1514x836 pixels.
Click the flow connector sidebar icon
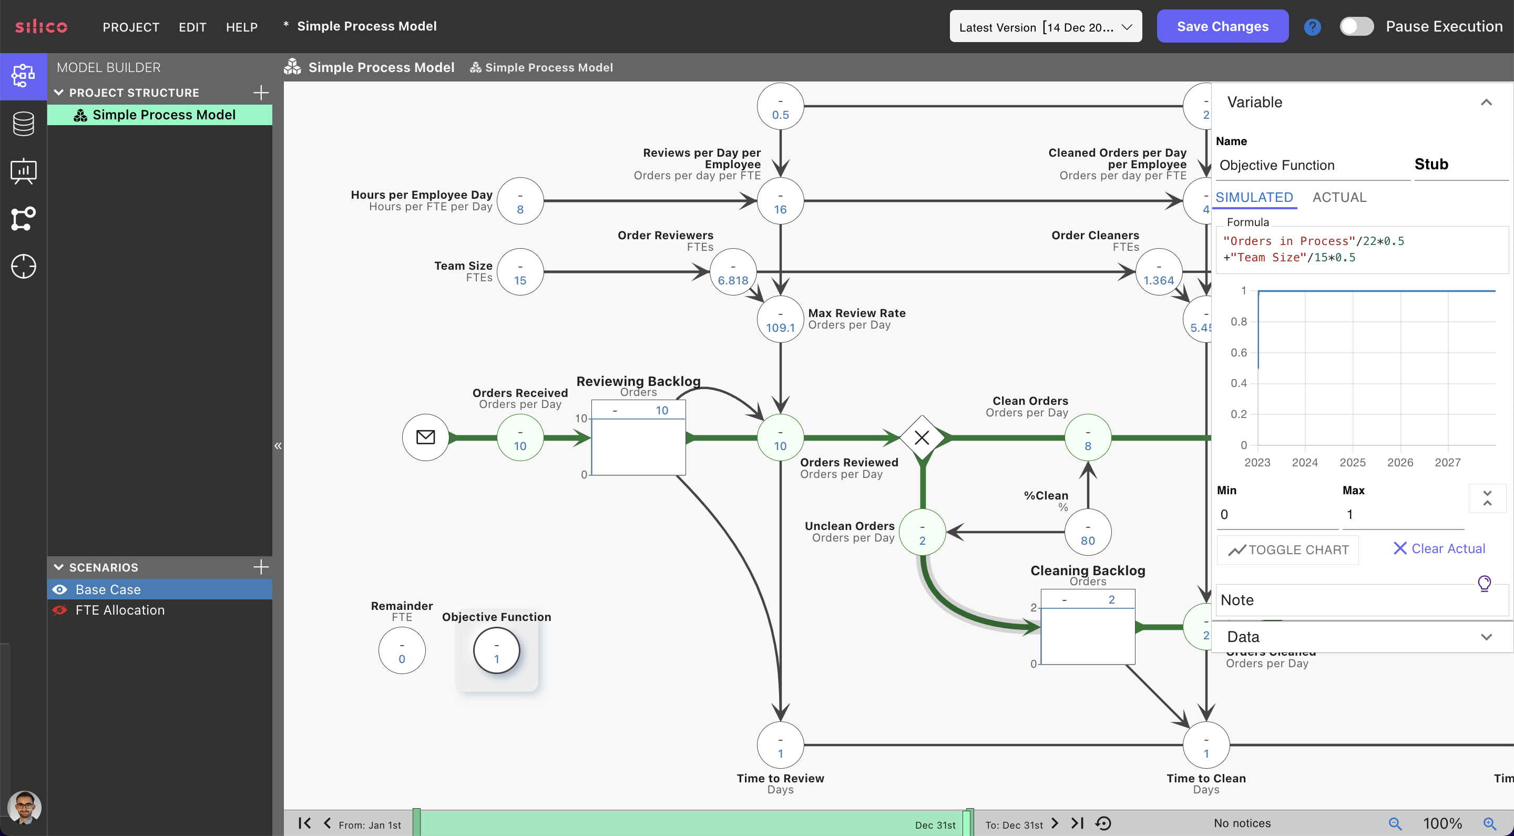point(23,219)
